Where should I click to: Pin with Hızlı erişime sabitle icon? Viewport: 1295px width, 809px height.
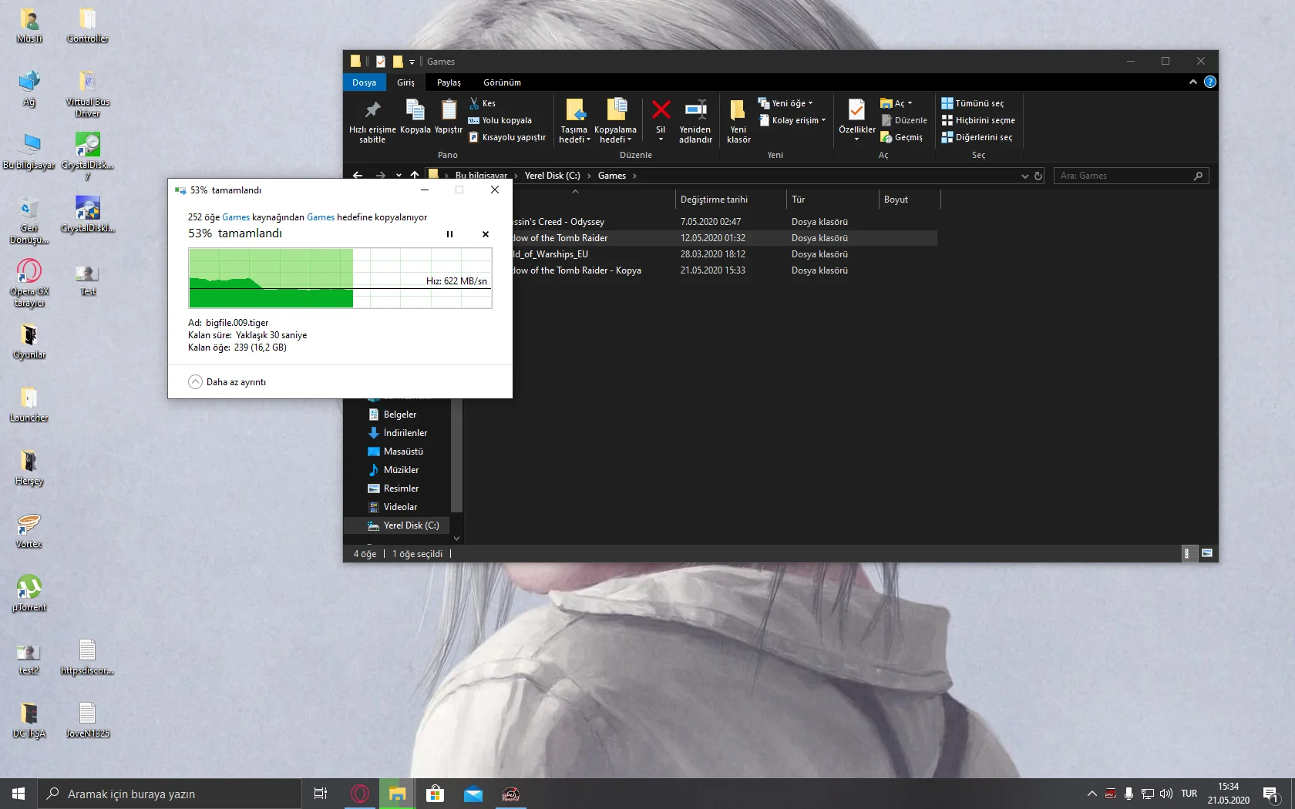pos(372,110)
